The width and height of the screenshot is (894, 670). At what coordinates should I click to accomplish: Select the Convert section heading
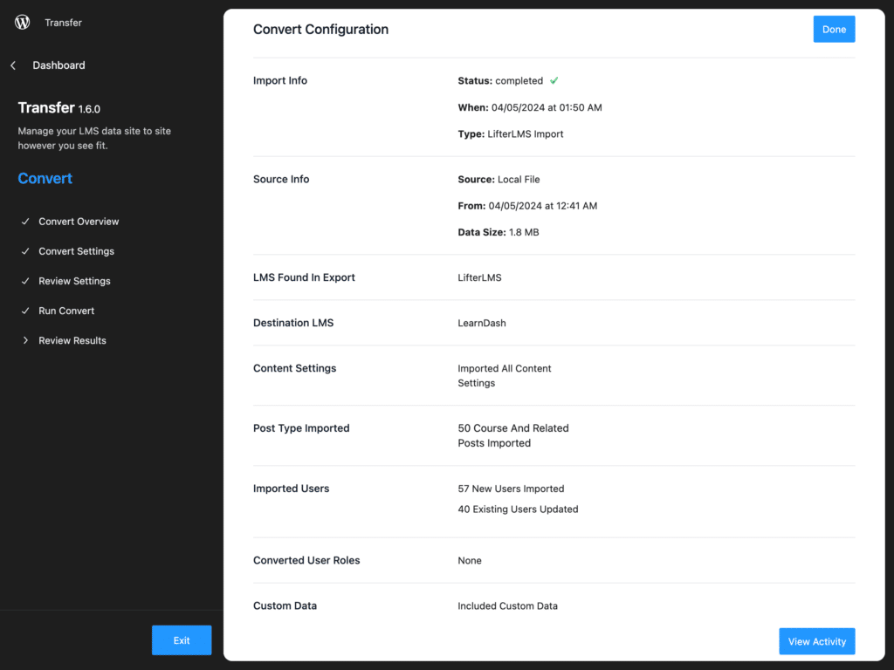pyautogui.click(x=45, y=178)
